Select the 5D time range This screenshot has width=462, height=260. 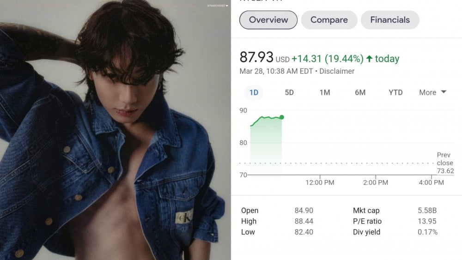pos(289,92)
